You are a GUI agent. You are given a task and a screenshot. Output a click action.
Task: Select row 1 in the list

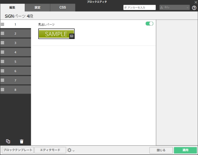tap(16, 24)
